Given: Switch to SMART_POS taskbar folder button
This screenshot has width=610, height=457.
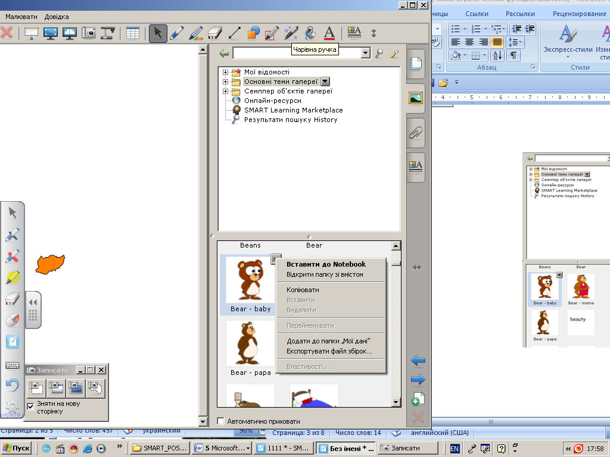Looking at the screenshot, I should (160, 448).
